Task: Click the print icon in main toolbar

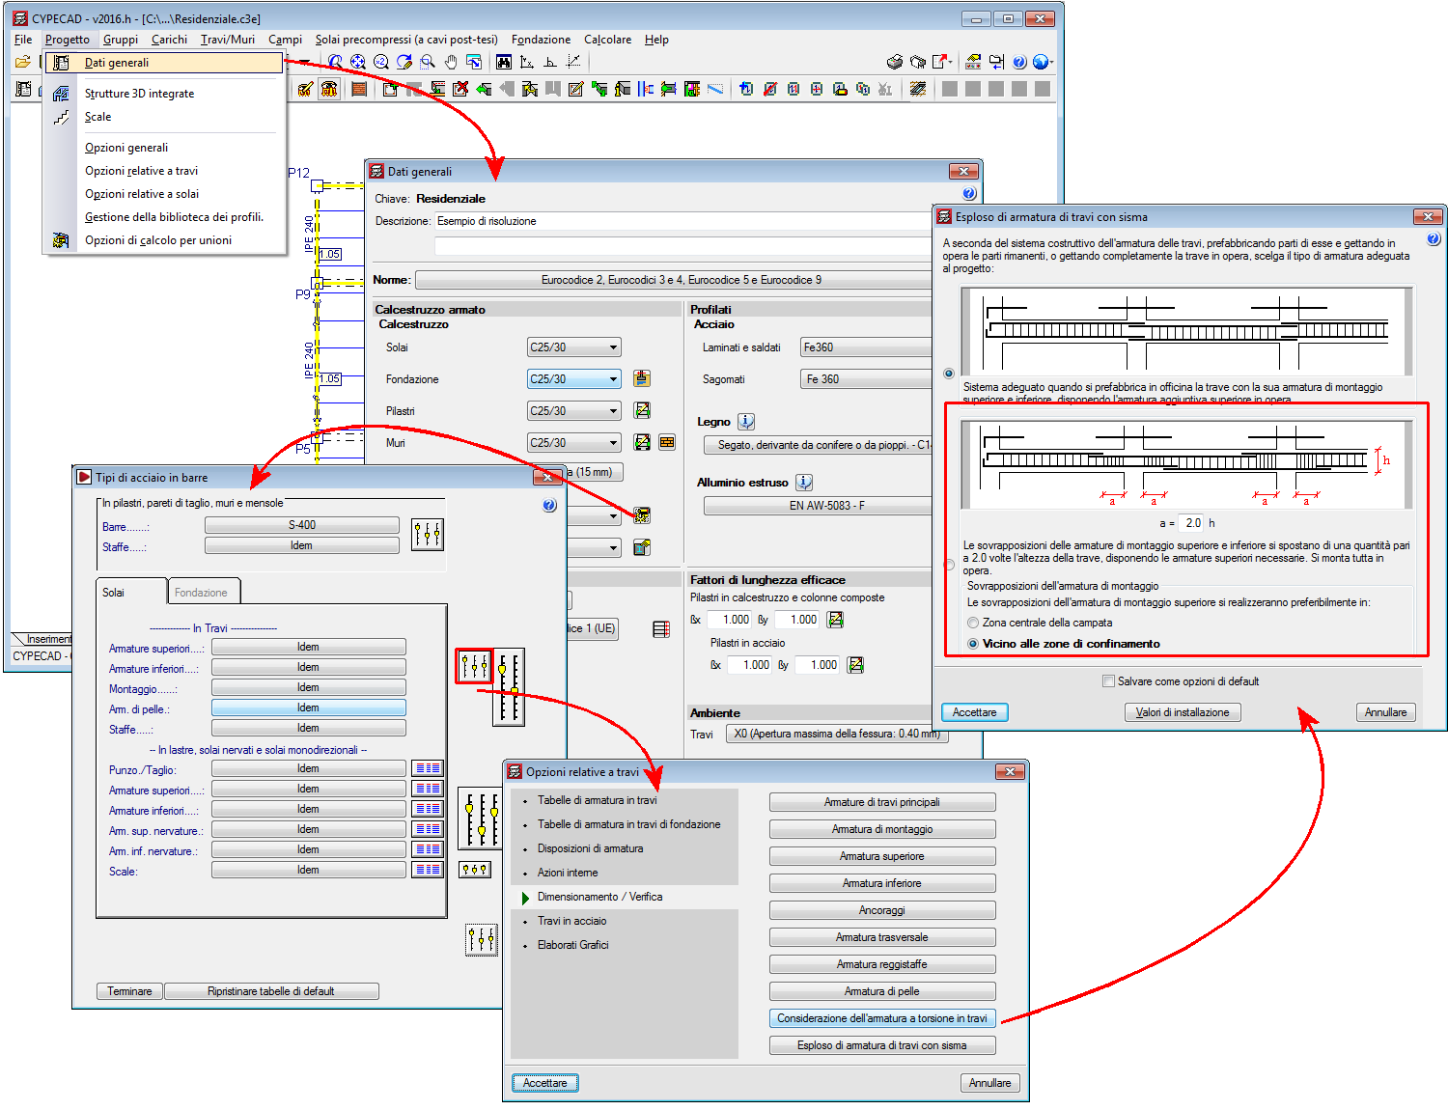Action: click(895, 62)
